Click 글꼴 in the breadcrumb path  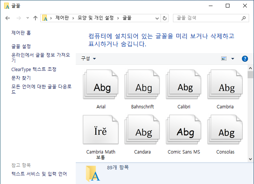tap(127, 18)
